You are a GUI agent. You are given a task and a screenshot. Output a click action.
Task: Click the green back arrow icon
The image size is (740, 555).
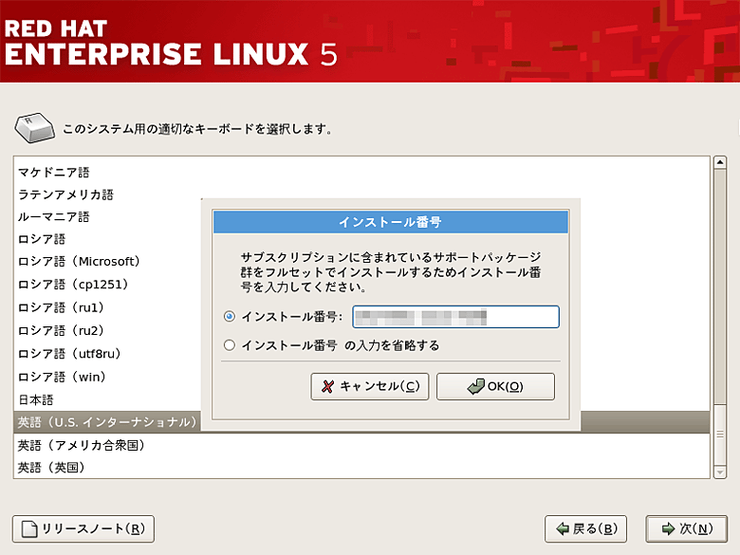pos(563,528)
